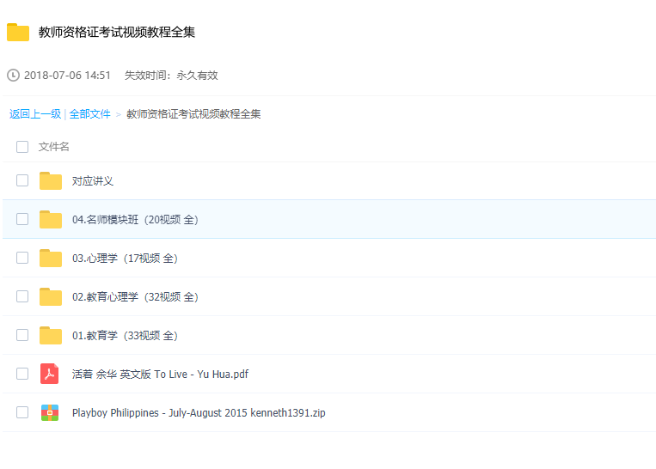
Task: Open the 对应讲义 folder icon
Action: tap(51, 180)
